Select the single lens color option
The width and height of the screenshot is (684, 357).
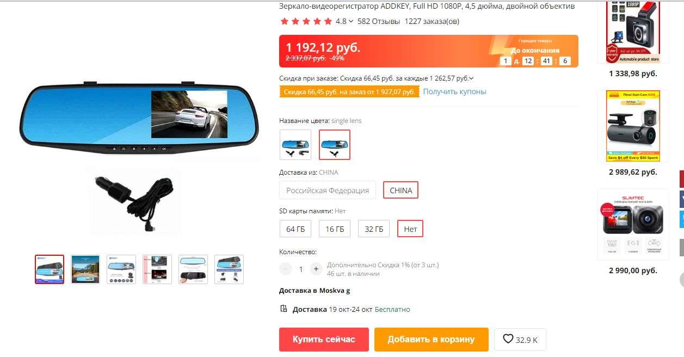pos(335,145)
